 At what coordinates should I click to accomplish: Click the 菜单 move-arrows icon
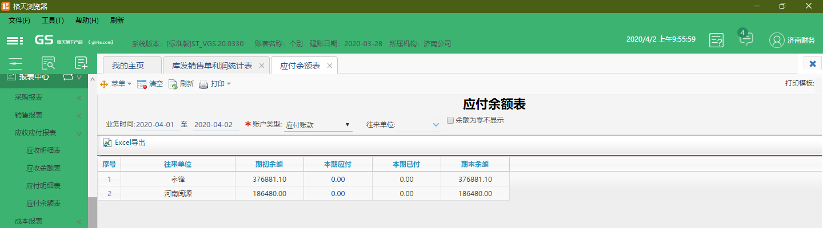pyautogui.click(x=104, y=84)
